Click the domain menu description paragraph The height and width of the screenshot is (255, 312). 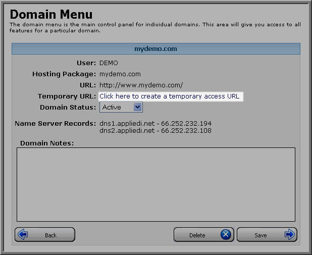pyautogui.click(x=155, y=27)
